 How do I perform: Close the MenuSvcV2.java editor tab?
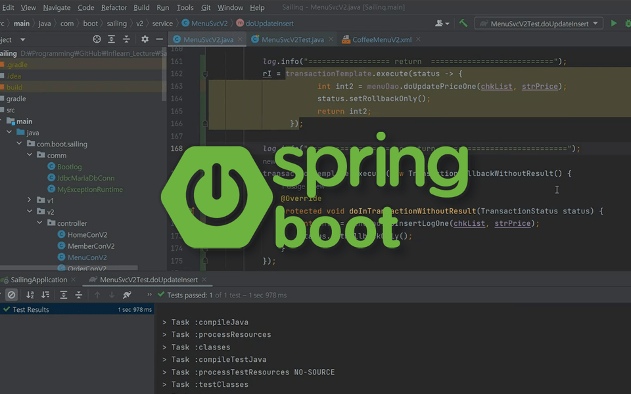click(x=241, y=39)
